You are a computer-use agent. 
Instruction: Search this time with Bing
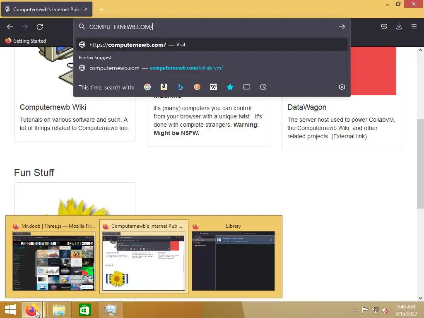[x=181, y=87]
